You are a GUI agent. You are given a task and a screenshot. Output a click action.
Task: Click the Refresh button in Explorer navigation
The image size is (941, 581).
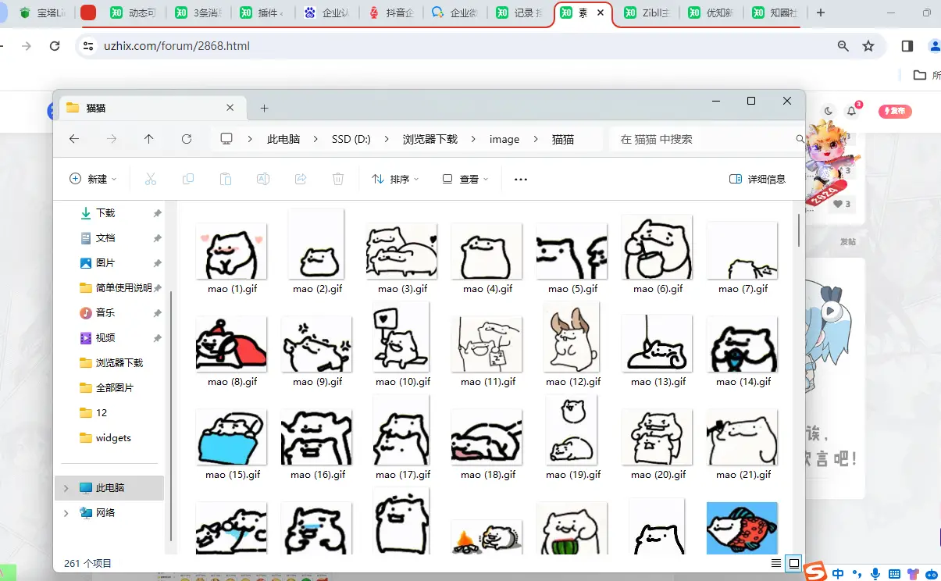pyautogui.click(x=187, y=139)
